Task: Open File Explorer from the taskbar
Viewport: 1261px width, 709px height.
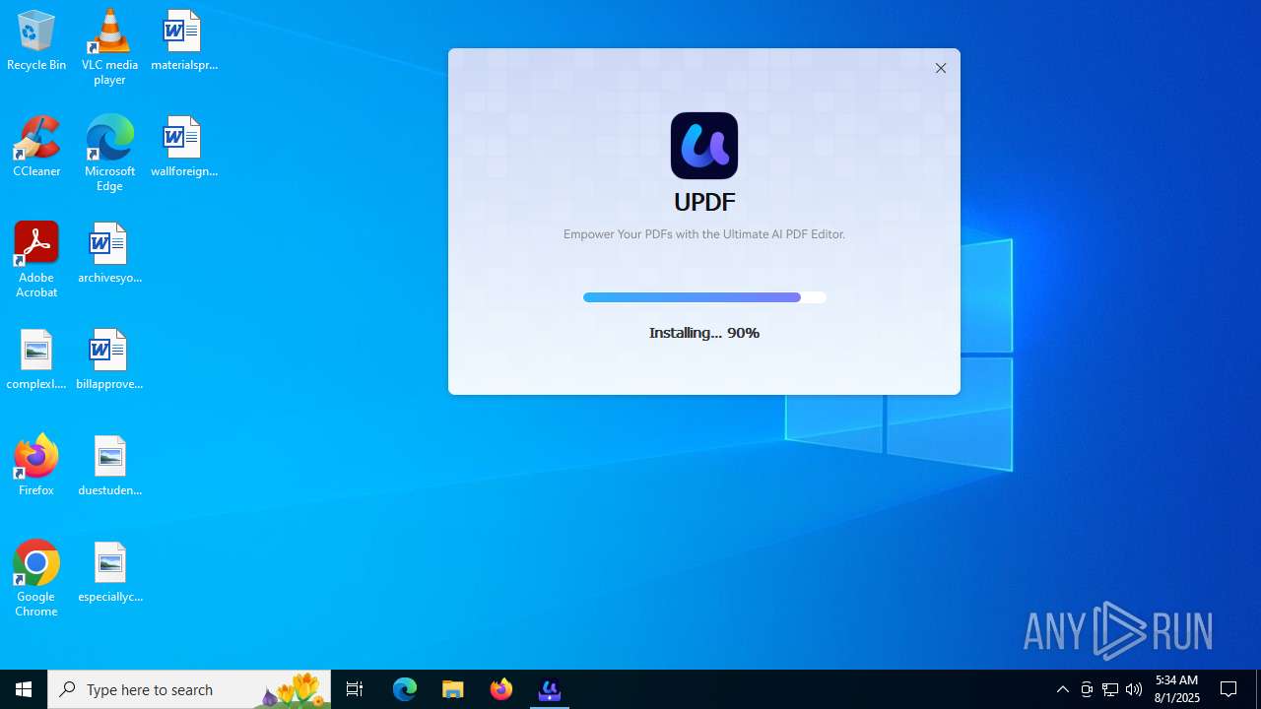Action: coord(453,689)
